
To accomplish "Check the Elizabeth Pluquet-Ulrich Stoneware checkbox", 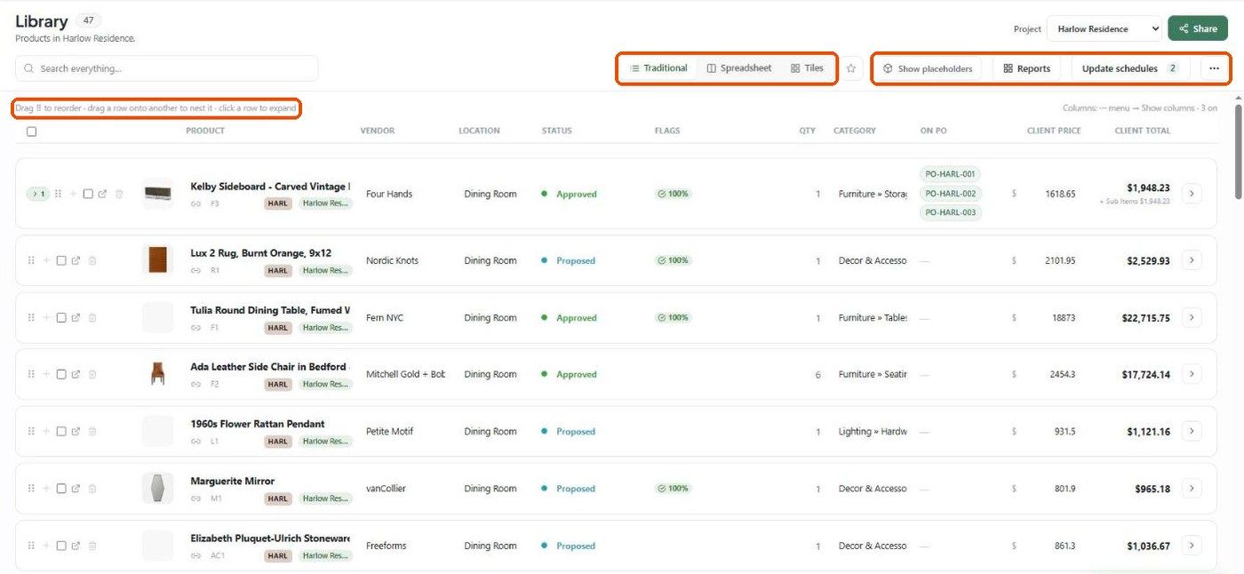I will [x=61, y=546].
